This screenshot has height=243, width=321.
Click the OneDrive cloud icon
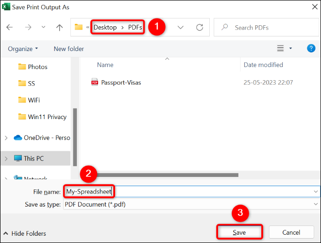[18, 138]
